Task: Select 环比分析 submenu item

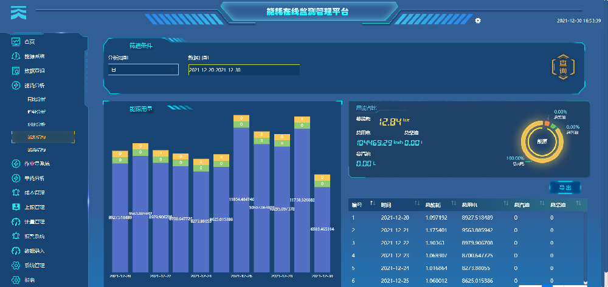Action: coord(36,112)
